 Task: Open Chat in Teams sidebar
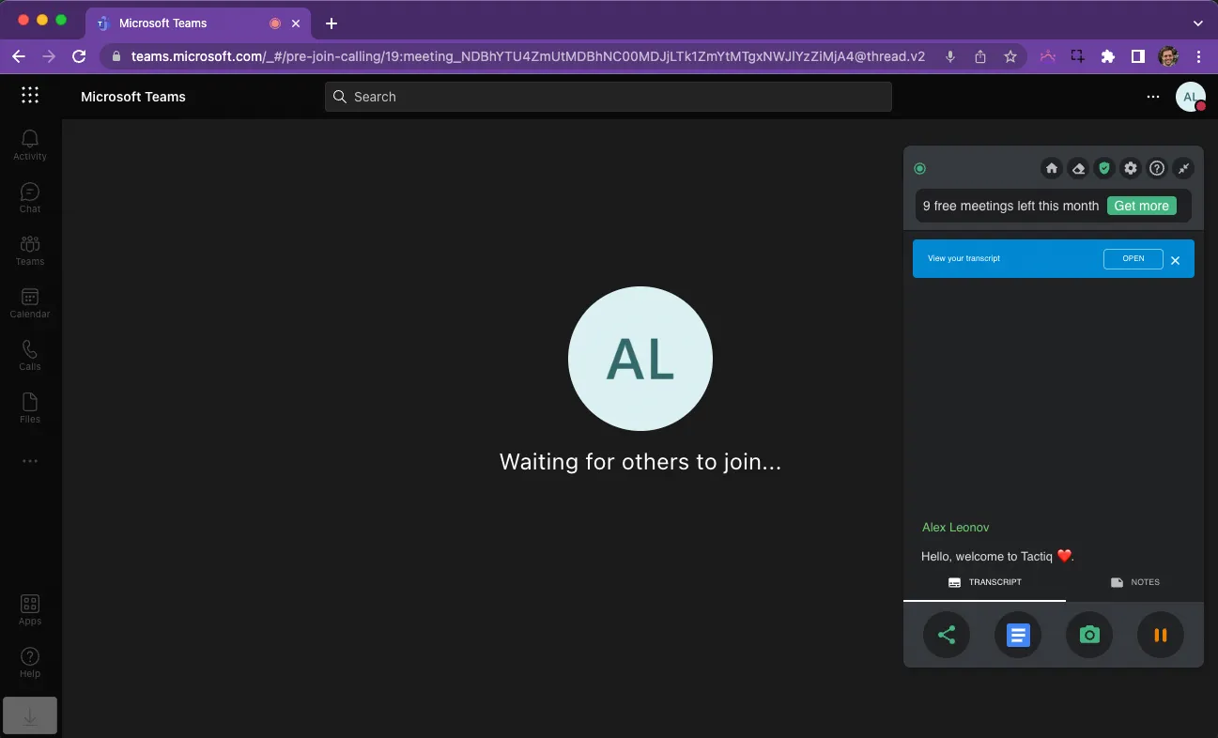pos(30,197)
